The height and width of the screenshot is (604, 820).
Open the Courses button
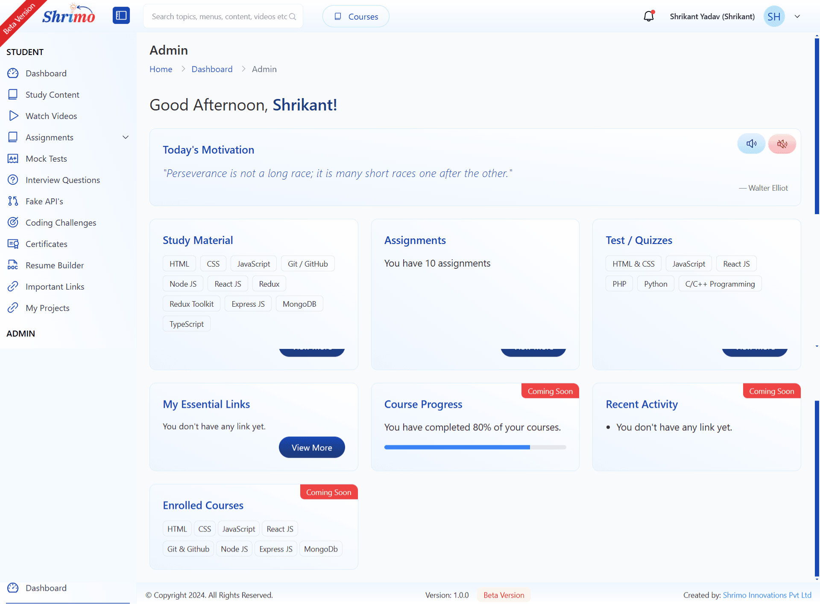pos(356,16)
